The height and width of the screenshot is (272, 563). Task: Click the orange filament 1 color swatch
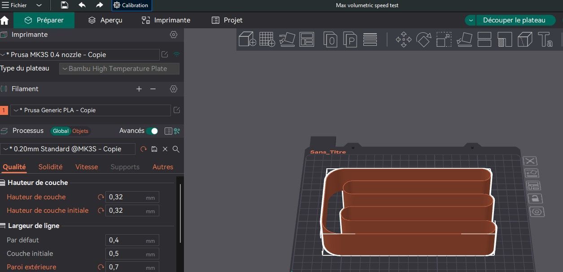point(4,110)
